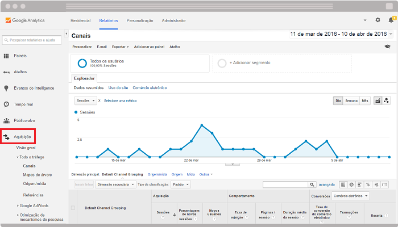The height and width of the screenshot is (227, 398).
Task: Click inside Pesquisar relatórios e ajuda field
Action: click(32, 40)
